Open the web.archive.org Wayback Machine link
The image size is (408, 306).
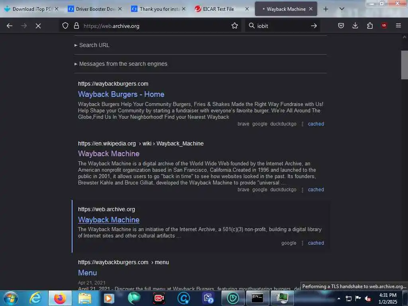(109, 220)
